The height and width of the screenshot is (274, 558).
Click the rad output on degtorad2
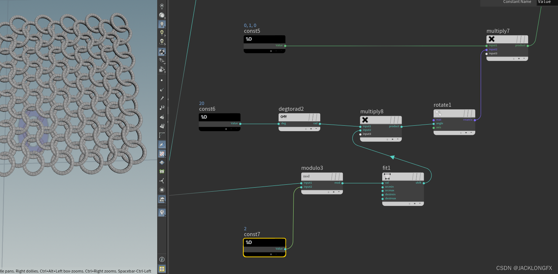pos(320,124)
